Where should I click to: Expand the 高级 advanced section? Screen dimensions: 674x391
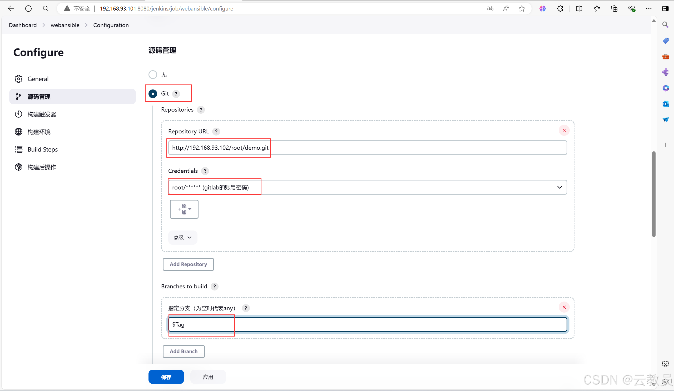183,238
